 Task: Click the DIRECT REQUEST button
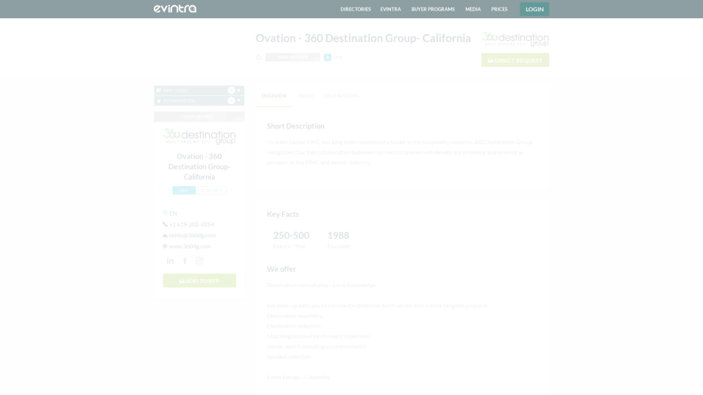click(x=515, y=60)
